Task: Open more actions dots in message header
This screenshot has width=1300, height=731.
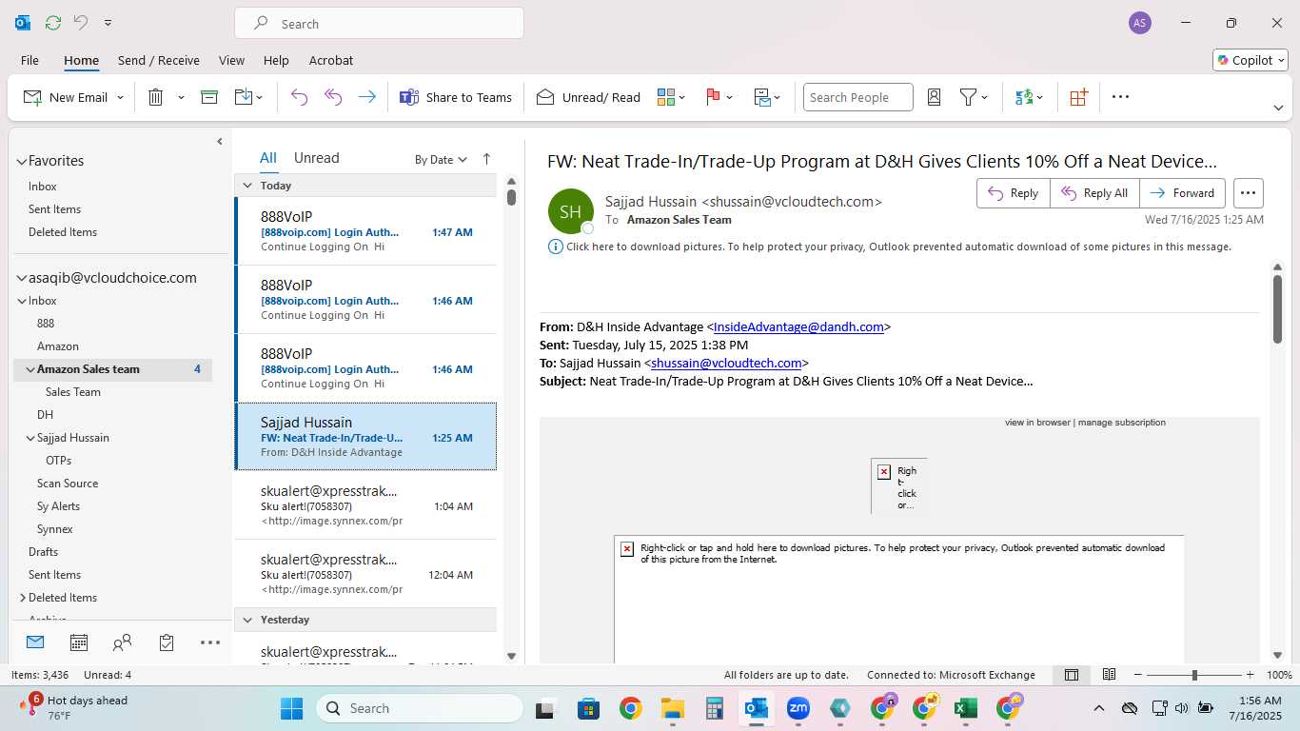Action: 1249,193
